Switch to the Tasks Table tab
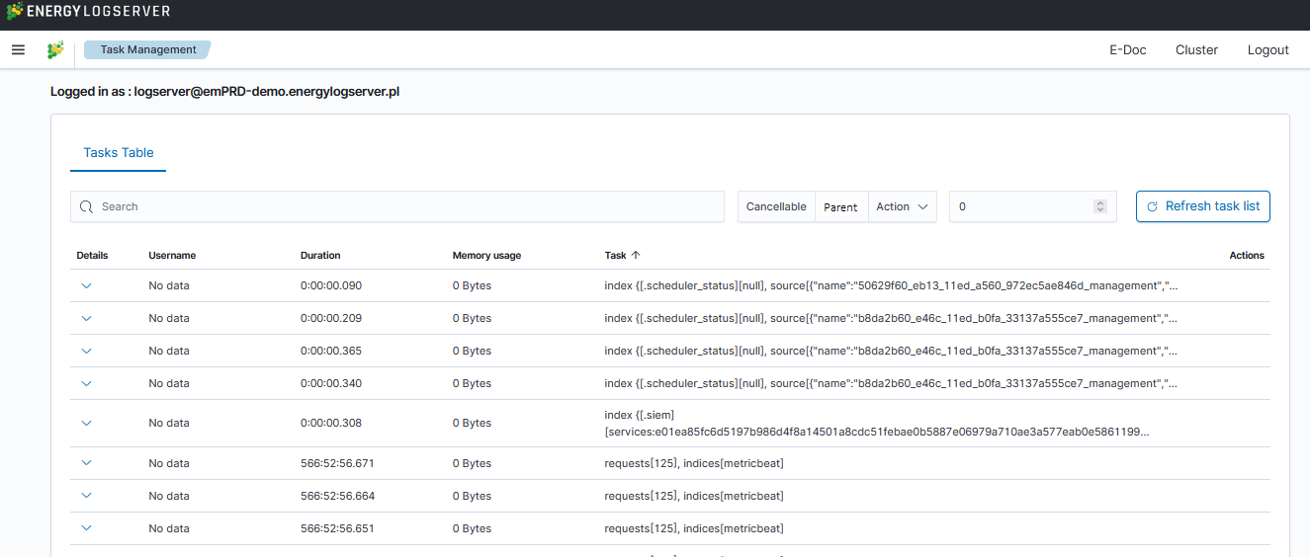The height and width of the screenshot is (557, 1310). click(x=119, y=153)
